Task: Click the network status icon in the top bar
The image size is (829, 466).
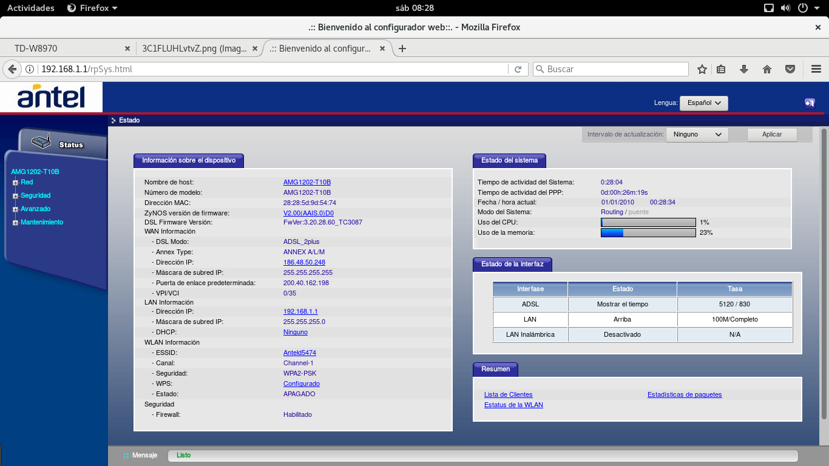Action: (x=768, y=8)
